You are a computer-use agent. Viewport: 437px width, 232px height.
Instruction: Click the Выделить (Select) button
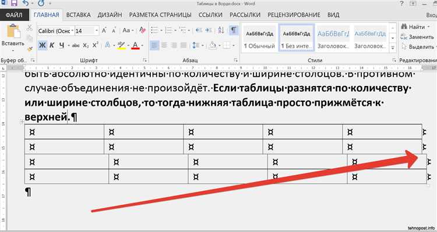(x=418, y=47)
